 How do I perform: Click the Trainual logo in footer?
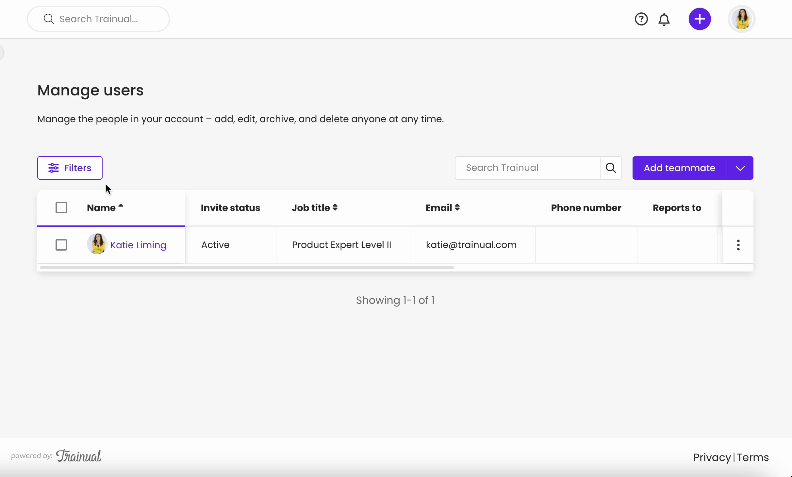78,456
